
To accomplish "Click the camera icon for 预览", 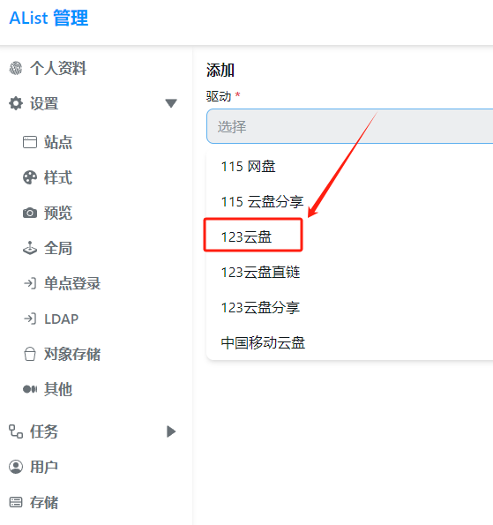I will pyautogui.click(x=30, y=213).
